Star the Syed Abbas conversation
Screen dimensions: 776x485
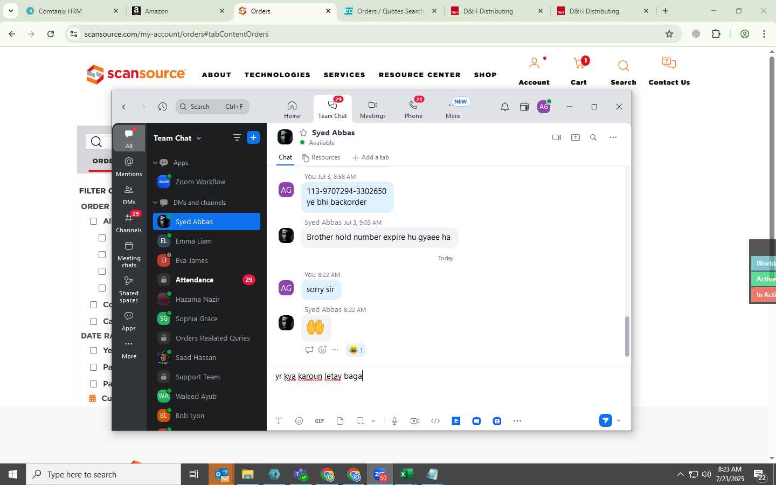coord(303,133)
